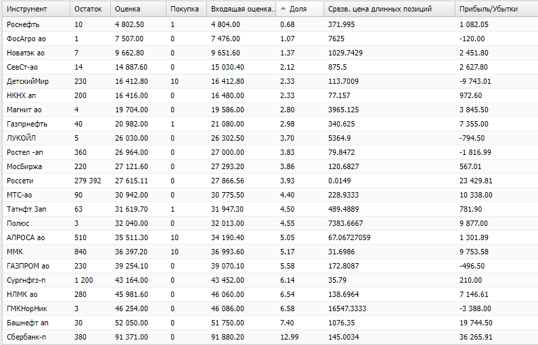Select the Новатэк ао instrument
The height and width of the screenshot is (345, 538).
coord(26,53)
